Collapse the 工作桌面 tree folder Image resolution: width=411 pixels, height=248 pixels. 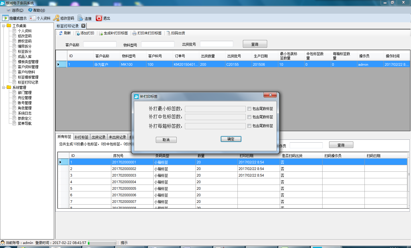(4, 26)
